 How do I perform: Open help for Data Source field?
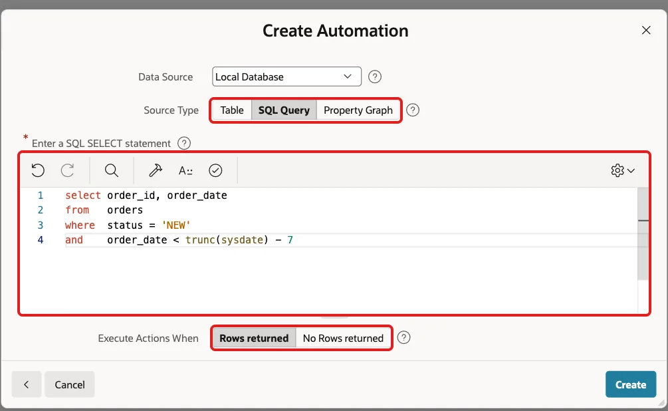[375, 76]
